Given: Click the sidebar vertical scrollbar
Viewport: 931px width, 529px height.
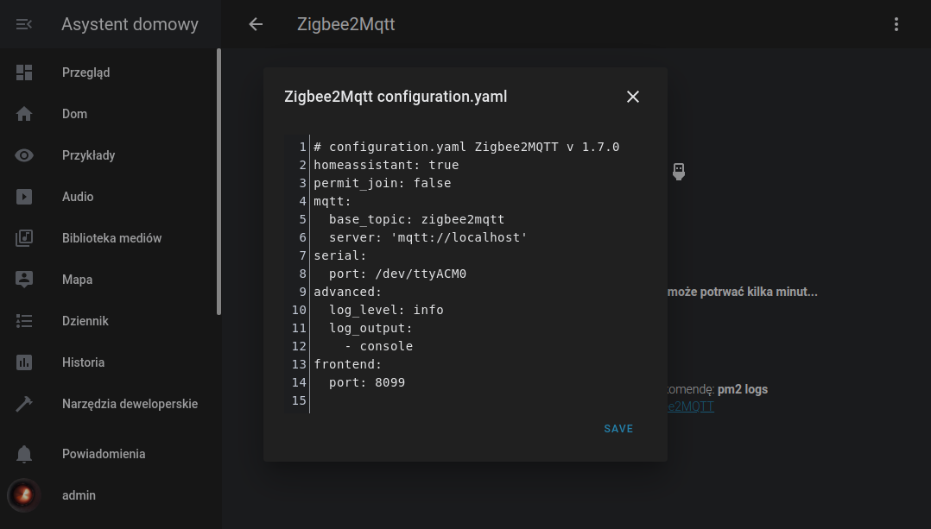Looking at the screenshot, I should (218, 181).
